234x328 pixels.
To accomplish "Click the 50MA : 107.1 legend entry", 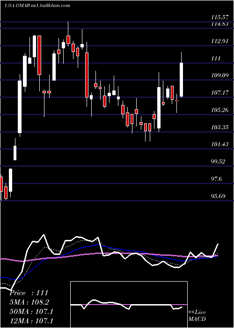I will pos(31,311).
